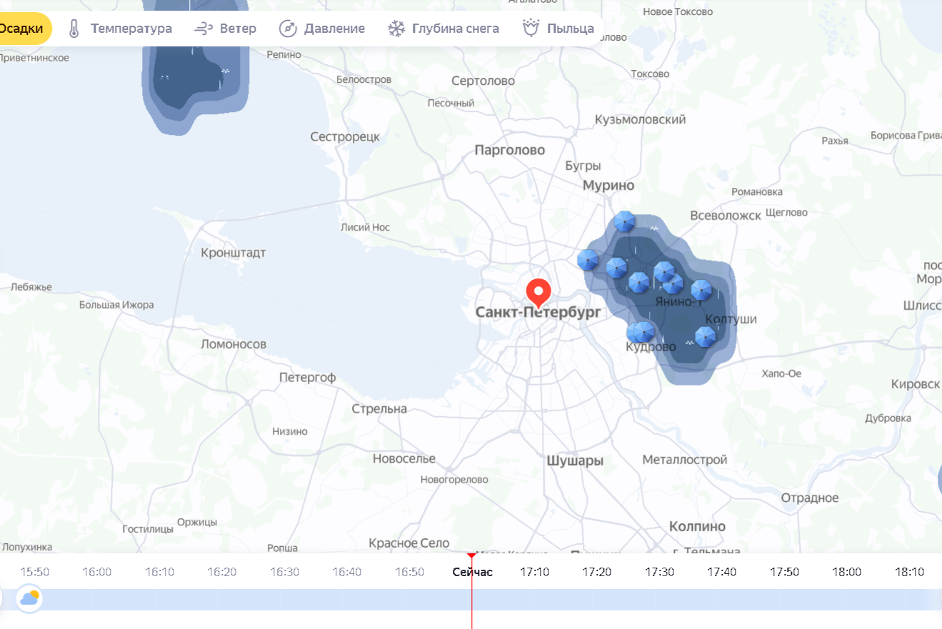Click the Петергоф label on the map
The width and height of the screenshot is (942, 629).
pyautogui.click(x=307, y=377)
